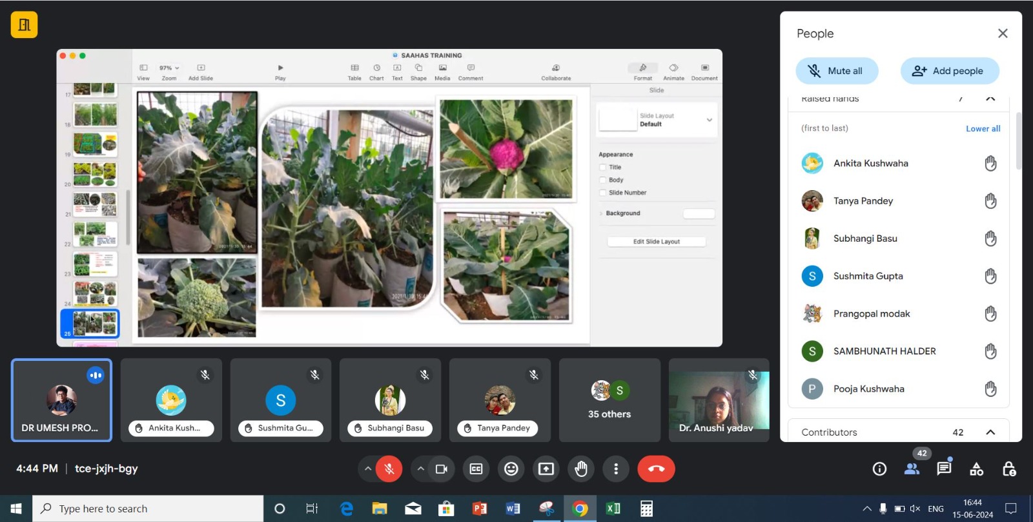Open more options three-dot menu

click(x=616, y=469)
